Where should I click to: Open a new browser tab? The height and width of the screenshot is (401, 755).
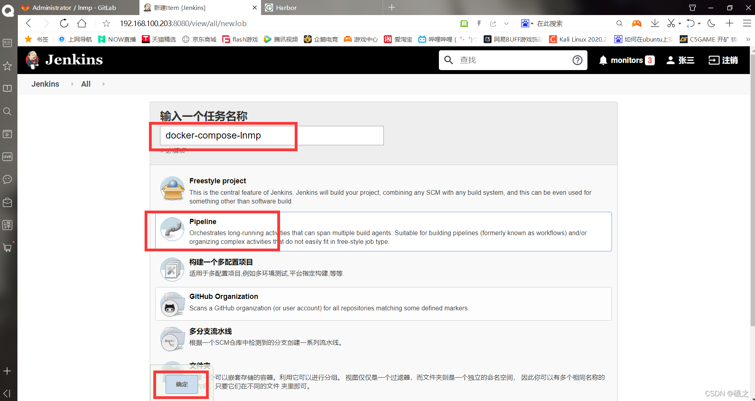click(391, 8)
